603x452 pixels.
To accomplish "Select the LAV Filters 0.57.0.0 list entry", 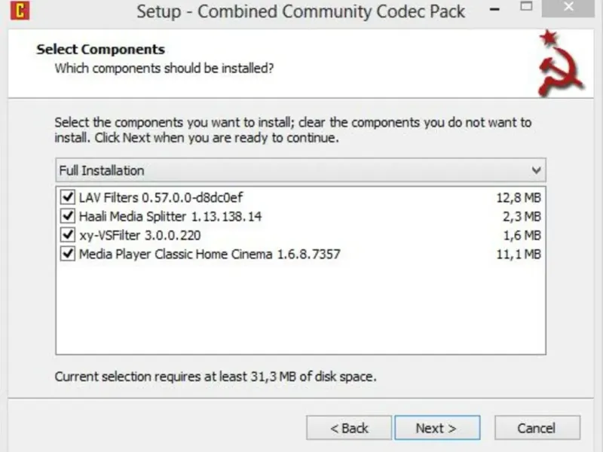I will (161, 198).
